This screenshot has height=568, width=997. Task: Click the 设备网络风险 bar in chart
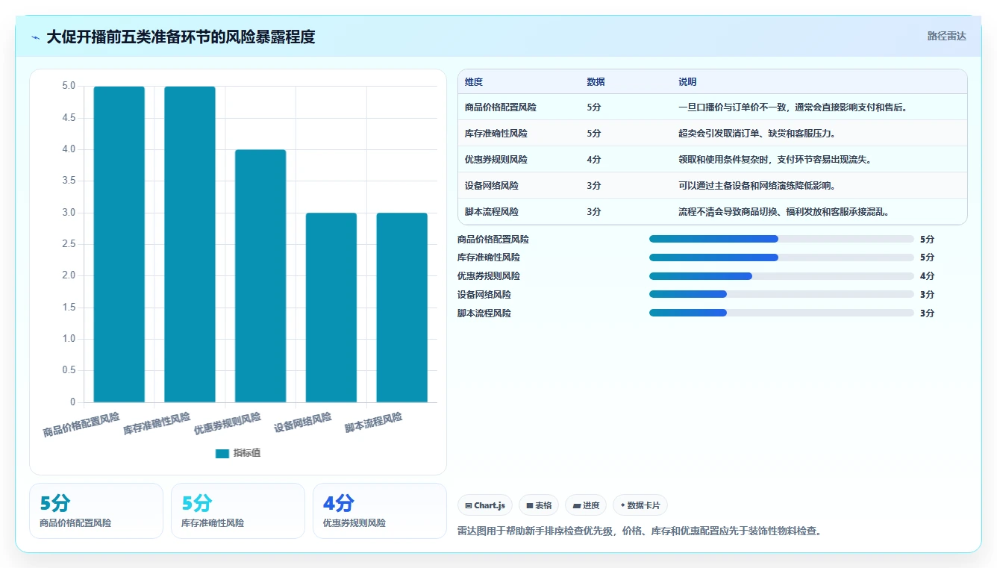tap(331, 308)
